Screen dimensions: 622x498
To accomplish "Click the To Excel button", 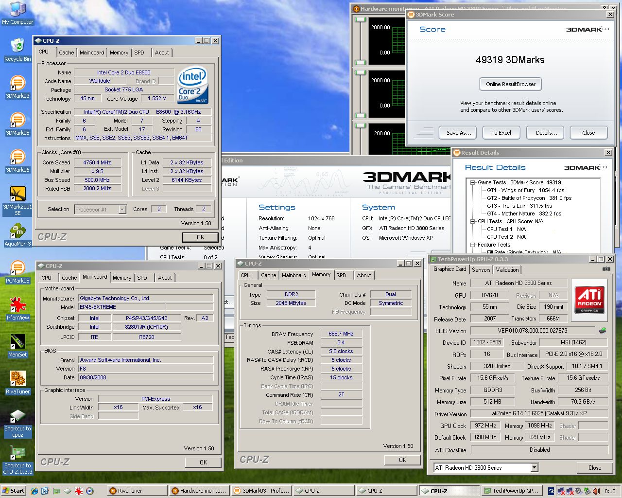I will pyautogui.click(x=501, y=133).
